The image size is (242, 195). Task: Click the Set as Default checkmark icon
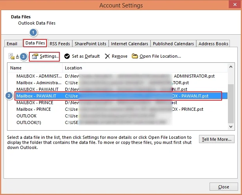(x=67, y=57)
